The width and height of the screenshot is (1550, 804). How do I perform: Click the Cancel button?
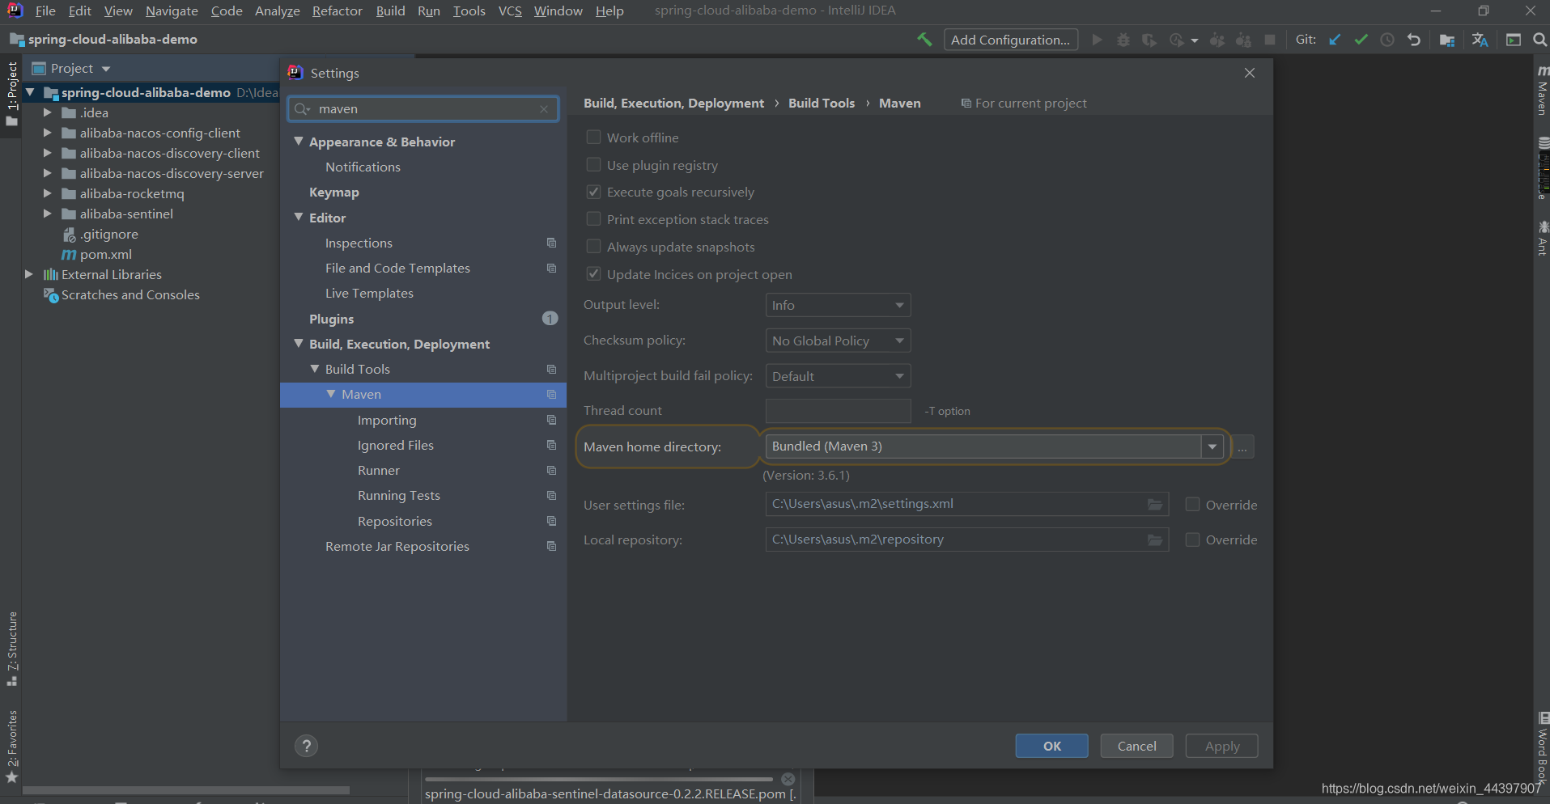(x=1136, y=746)
